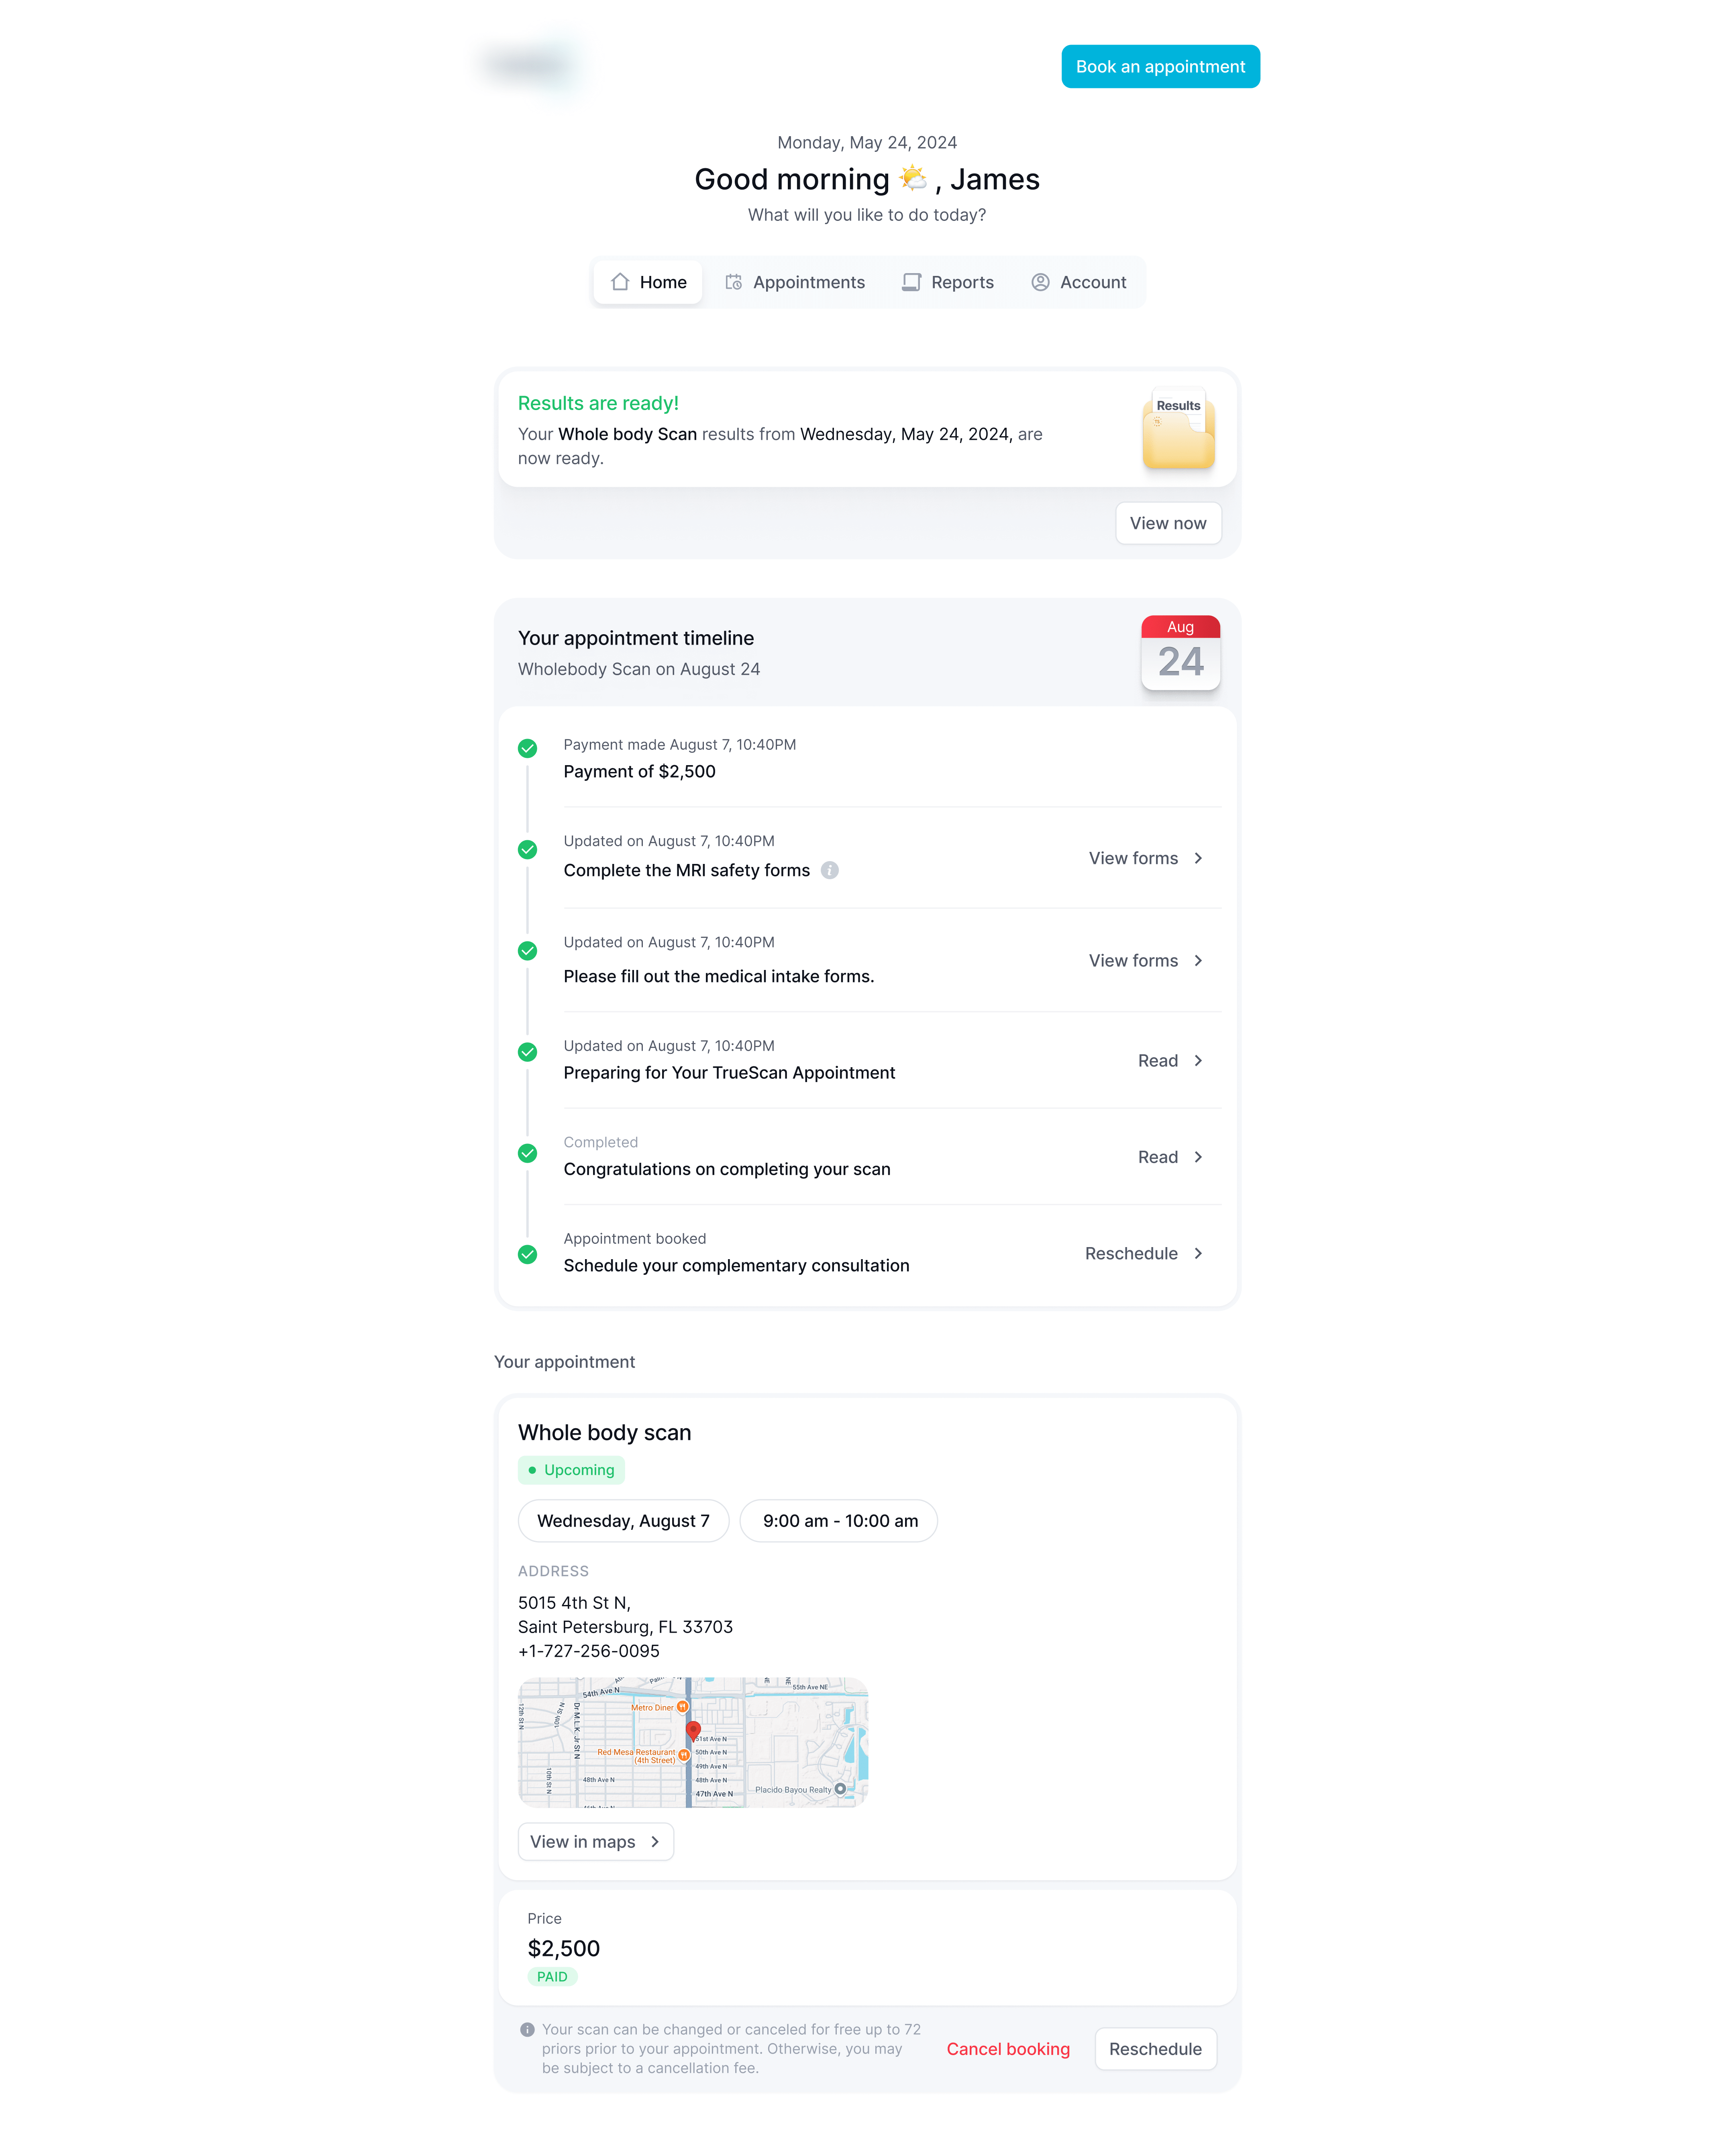Image resolution: width=1735 pixels, height=2156 pixels.
Task: Click the phone number +1-727-256-0095
Action: click(589, 1651)
